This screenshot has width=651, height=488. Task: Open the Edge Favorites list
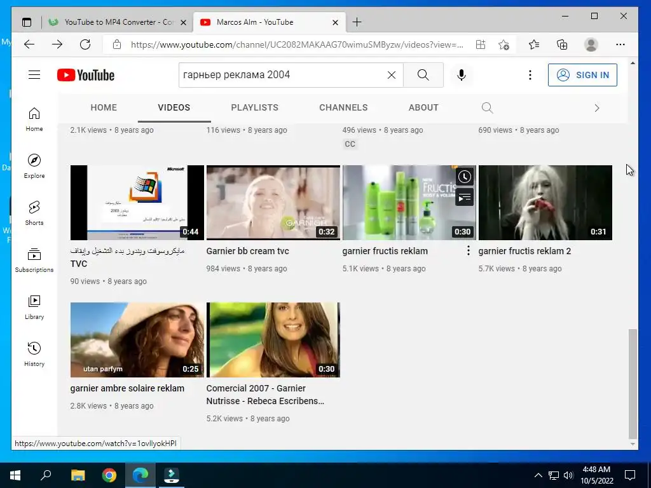pos(534,44)
